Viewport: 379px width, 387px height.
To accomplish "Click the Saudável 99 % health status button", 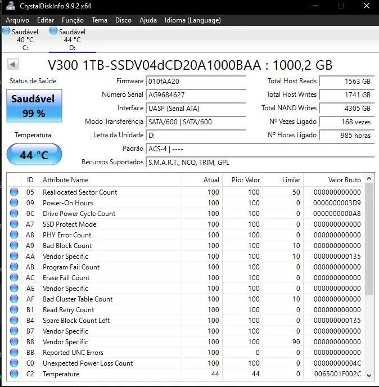I will 34,106.
